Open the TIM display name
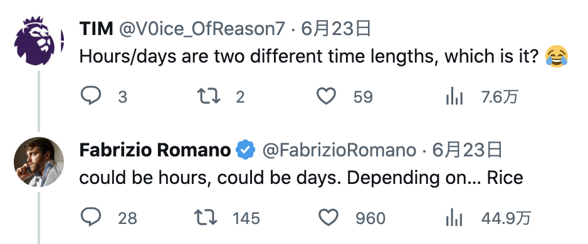Image resolution: width=588 pixels, height=244 pixels. [97, 29]
